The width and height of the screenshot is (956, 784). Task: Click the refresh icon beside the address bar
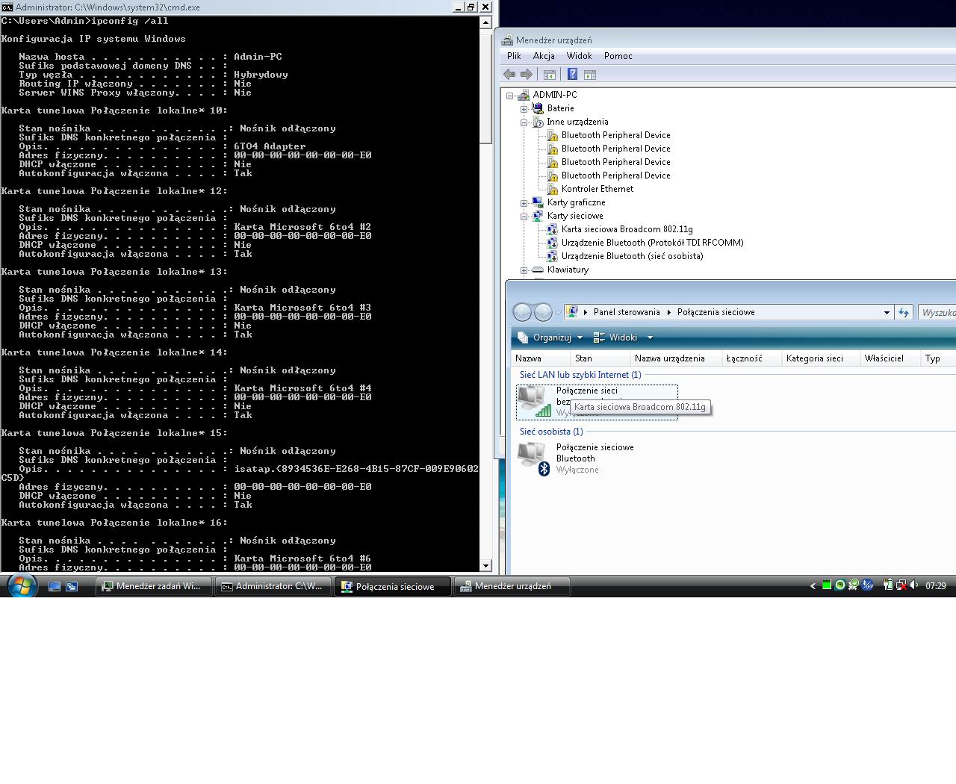(904, 312)
